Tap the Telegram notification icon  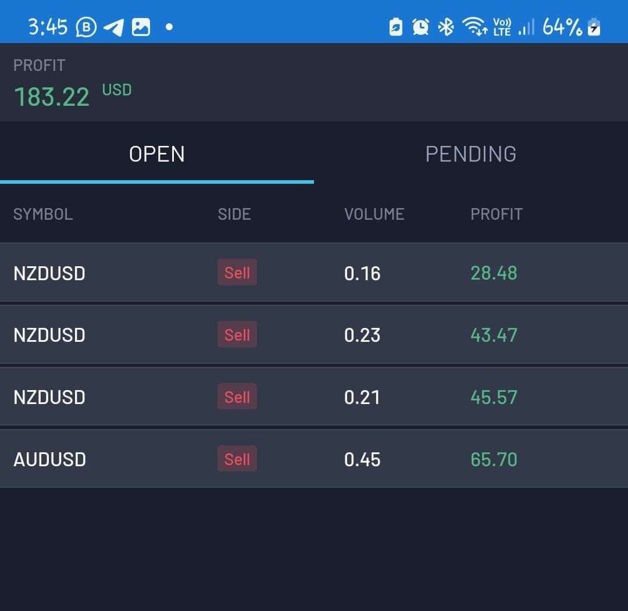(x=114, y=27)
